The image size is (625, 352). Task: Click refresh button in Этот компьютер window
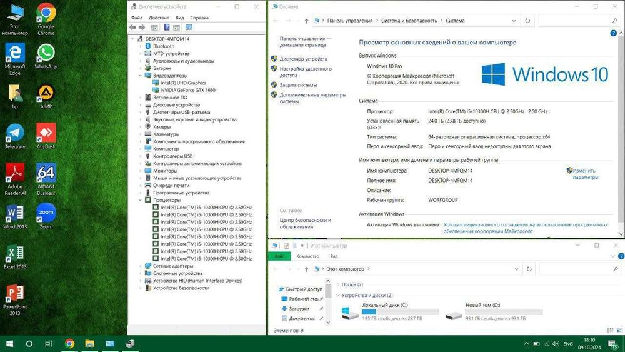[529, 269]
